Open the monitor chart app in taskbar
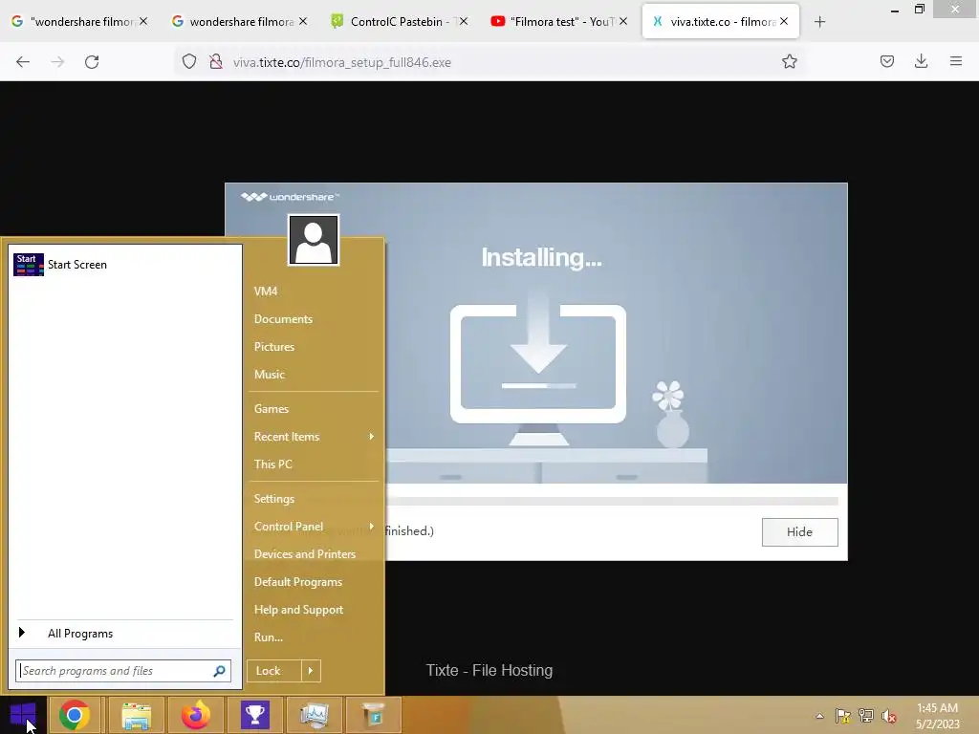This screenshot has width=979, height=734. point(315,715)
